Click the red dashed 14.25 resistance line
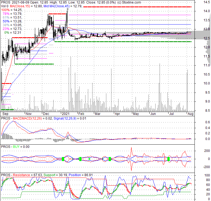The image size is (211, 201). pos(137,7)
